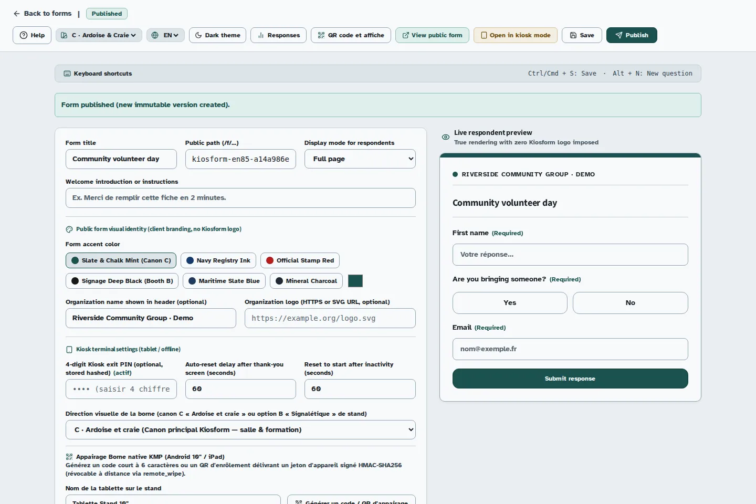This screenshot has height=504, width=756.
Task: Click the RIVERSIDE COMMUNITY GROUP · DEMO preview header
Action: pos(528,174)
